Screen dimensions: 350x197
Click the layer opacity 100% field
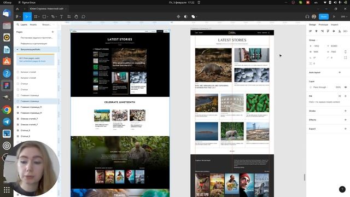point(338,87)
